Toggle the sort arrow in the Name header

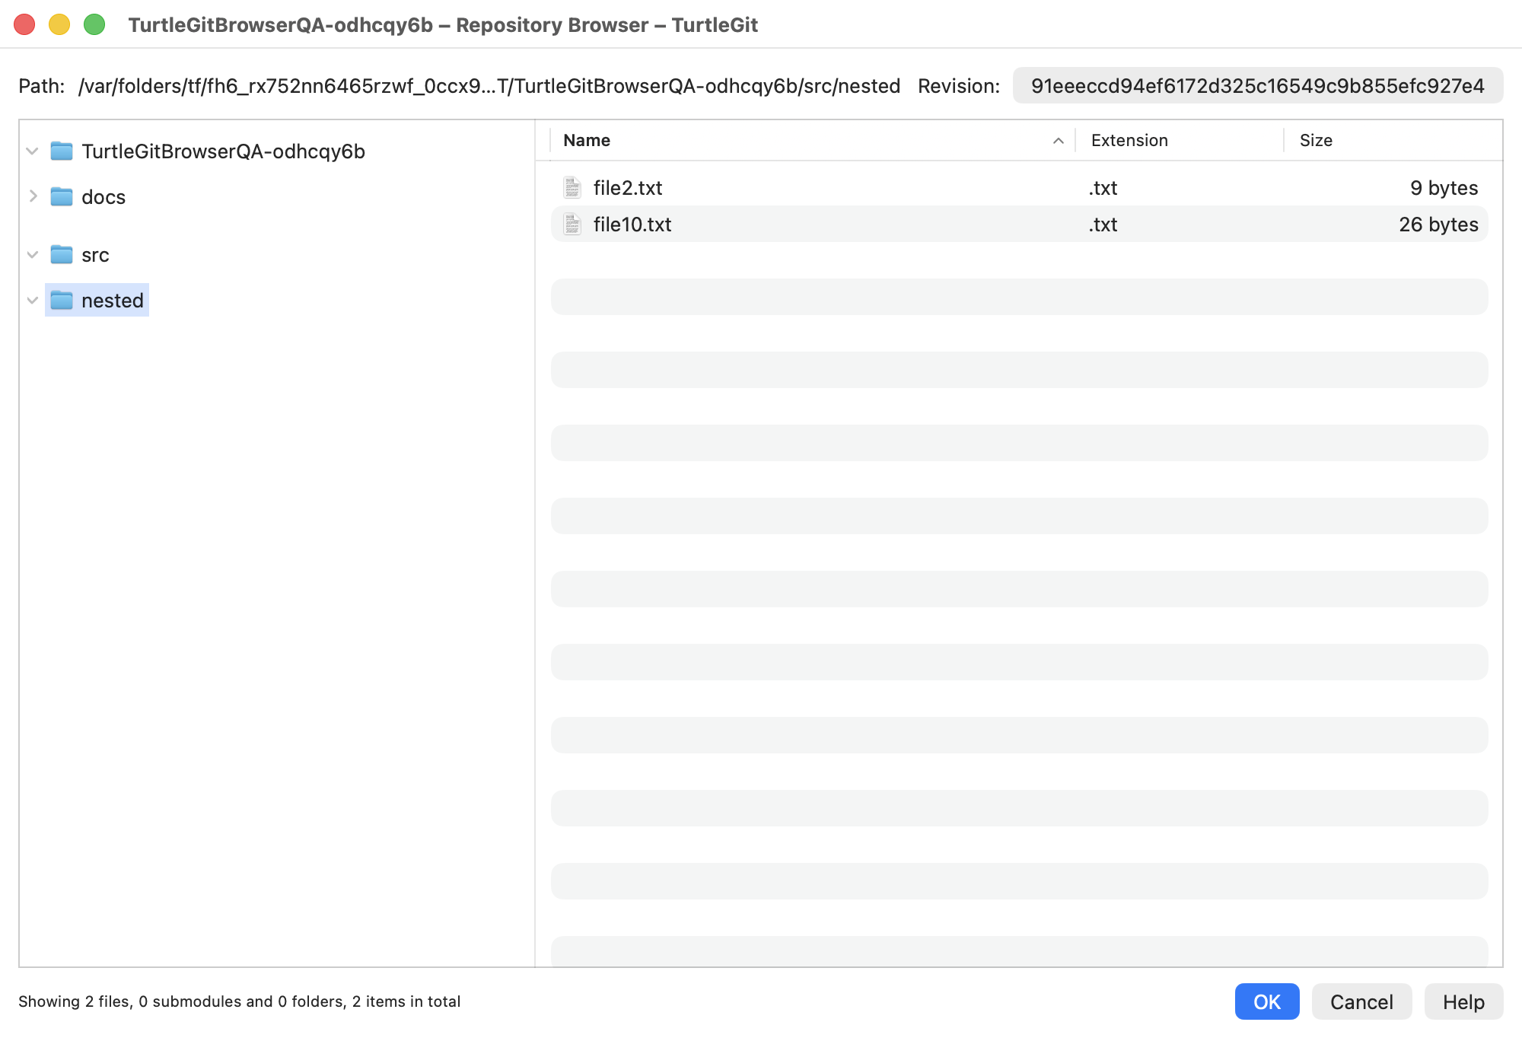[1058, 141]
